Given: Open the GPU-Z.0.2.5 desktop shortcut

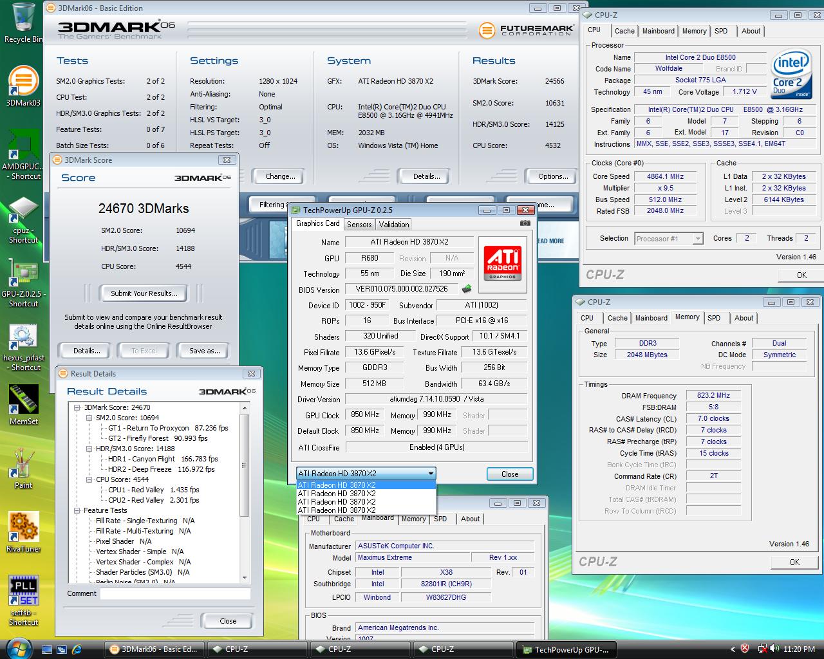Looking at the screenshot, I should 23,282.
